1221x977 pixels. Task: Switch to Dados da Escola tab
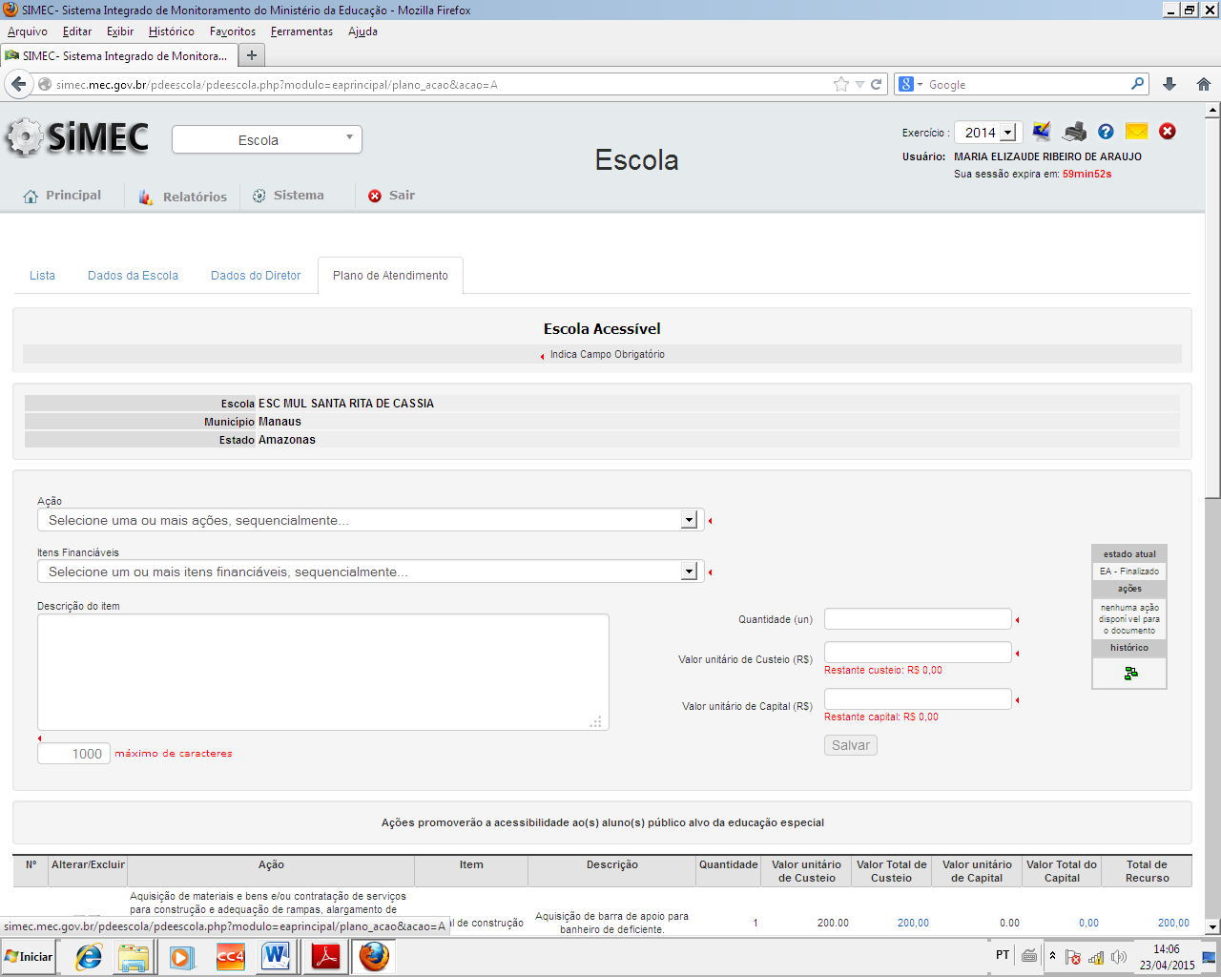click(133, 275)
